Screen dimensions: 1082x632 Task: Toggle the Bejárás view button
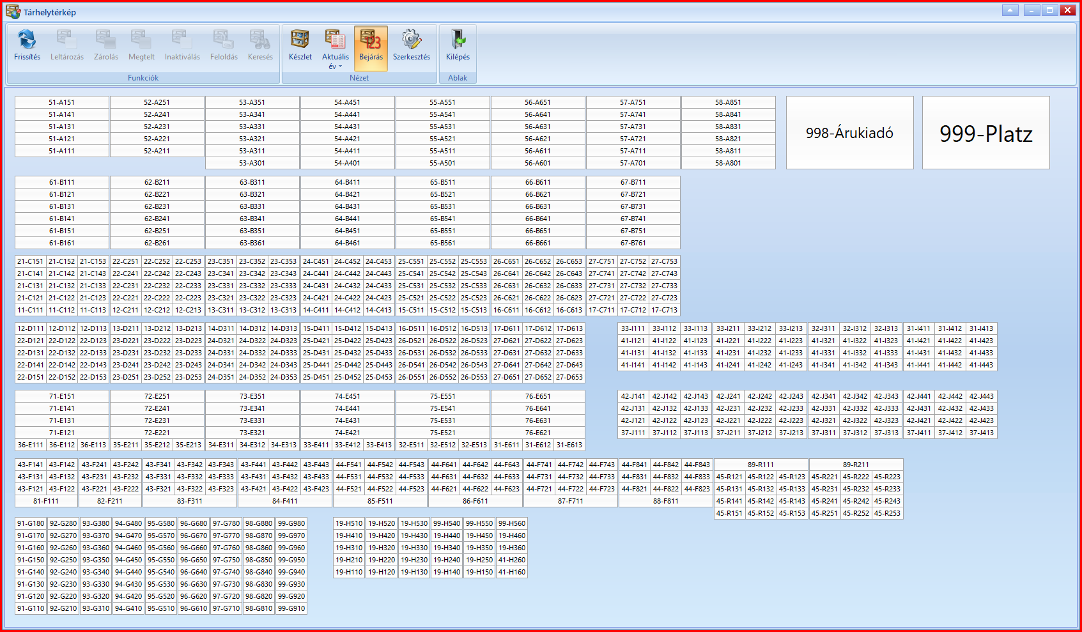click(371, 48)
